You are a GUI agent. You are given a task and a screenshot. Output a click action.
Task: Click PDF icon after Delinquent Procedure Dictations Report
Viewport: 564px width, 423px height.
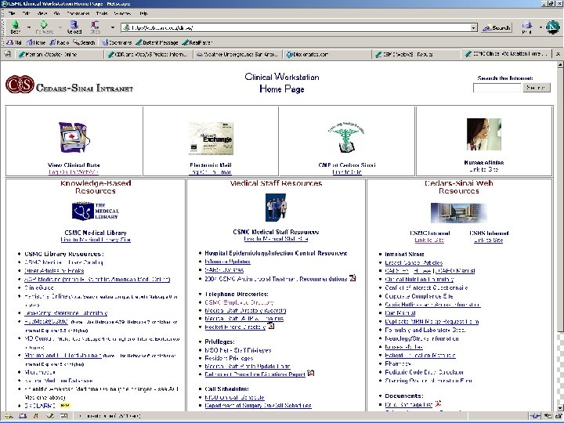coord(311,374)
